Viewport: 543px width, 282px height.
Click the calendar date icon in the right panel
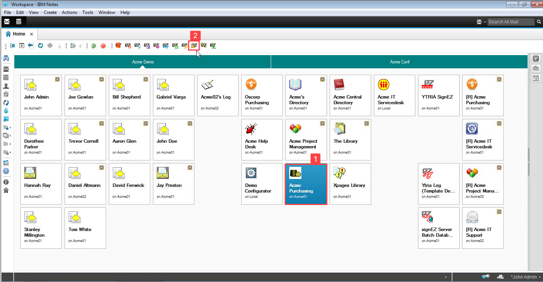(x=536, y=78)
